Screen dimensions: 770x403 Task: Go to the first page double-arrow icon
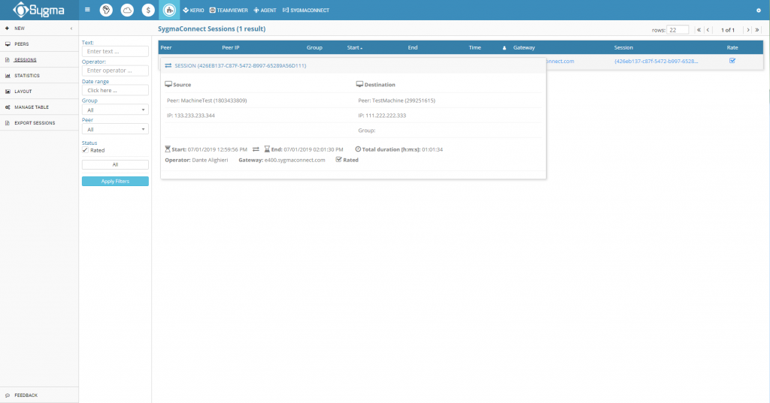click(x=699, y=30)
